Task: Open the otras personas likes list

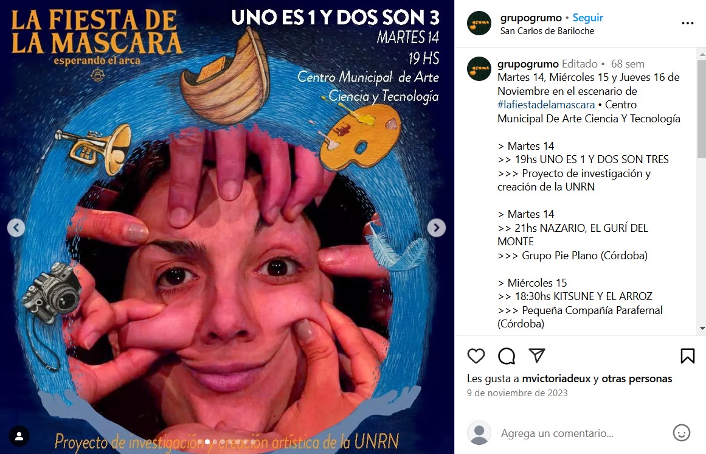Action: pos(637,379)
